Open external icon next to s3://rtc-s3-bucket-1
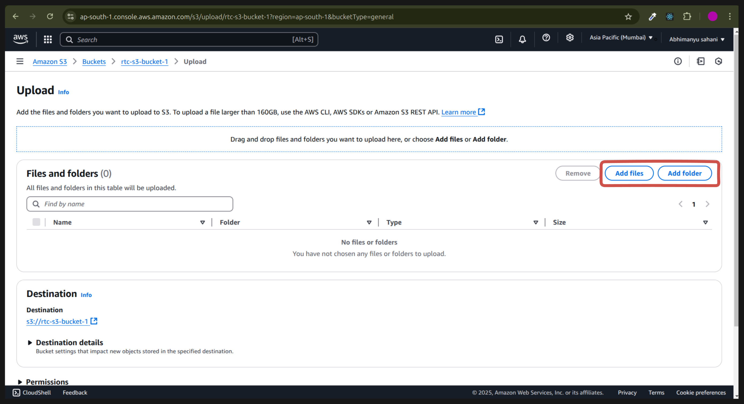This screenshot has height=404, width=744. click(94, 321)
